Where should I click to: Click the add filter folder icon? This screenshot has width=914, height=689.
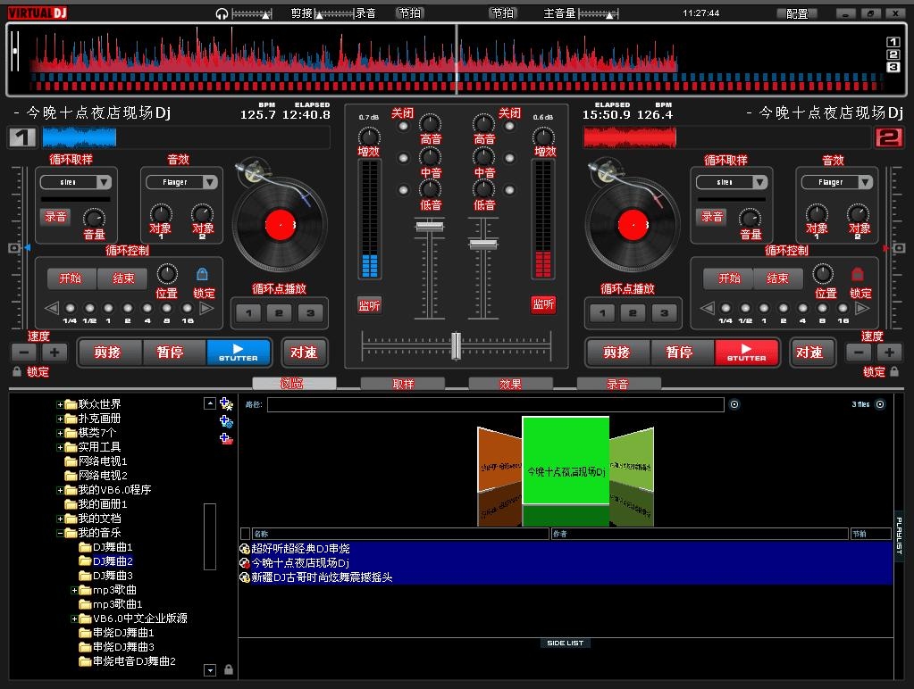coord(226,421)
